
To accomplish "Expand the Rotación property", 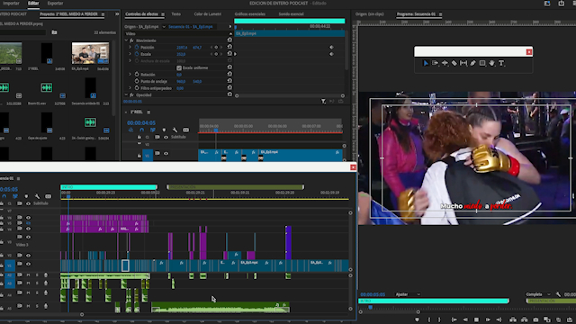I will tap(130, 74).
